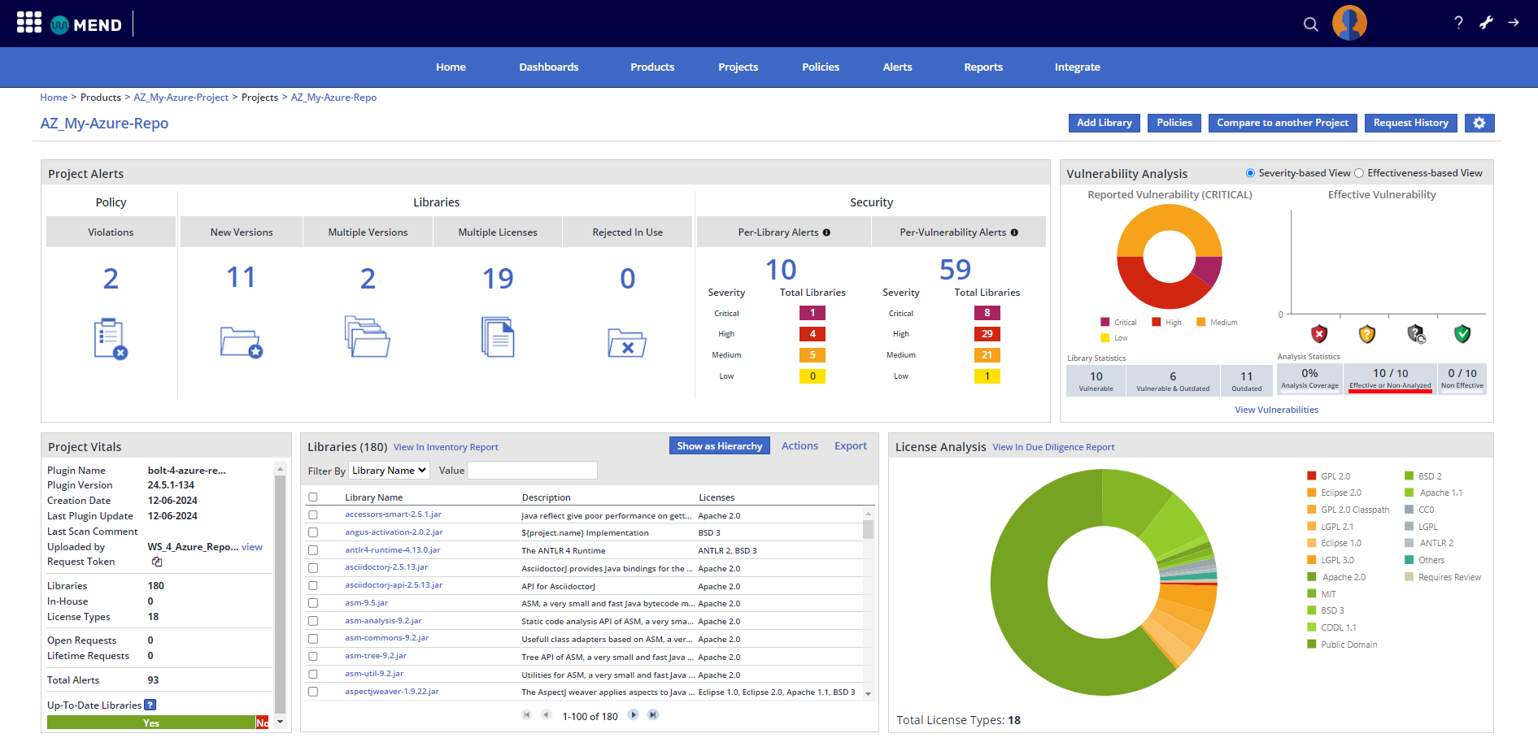Select the Effectiveness-based View radio button
The height and width of the screenshot is (738, 1538).
[1359, 173]
